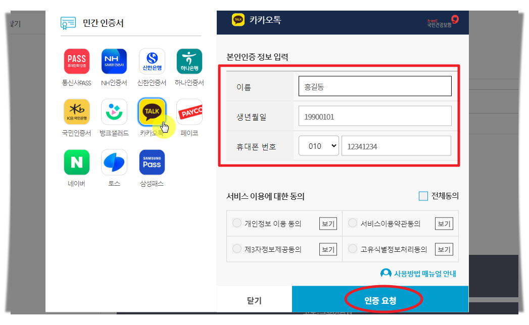This screenshot has height=325, width=529.
Task: Pick the 토스 blue icon
Action: click(x=114, y=162)
